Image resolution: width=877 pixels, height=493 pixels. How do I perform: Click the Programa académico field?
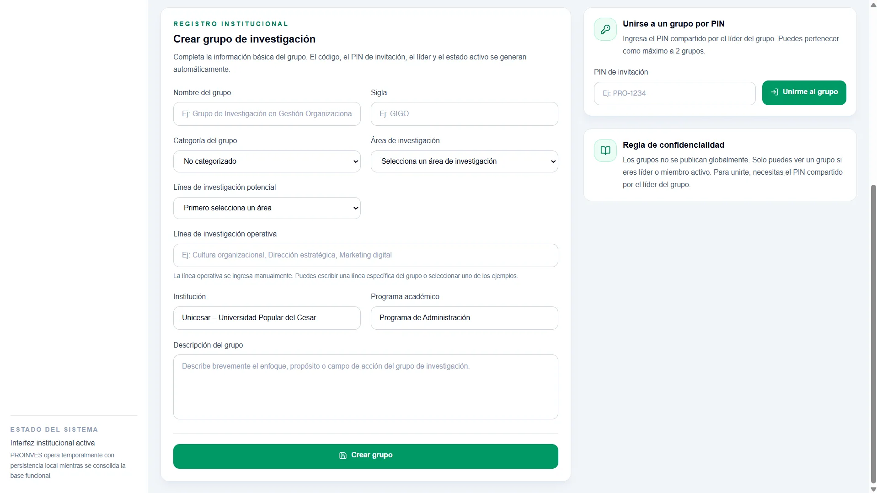point(465,318)
